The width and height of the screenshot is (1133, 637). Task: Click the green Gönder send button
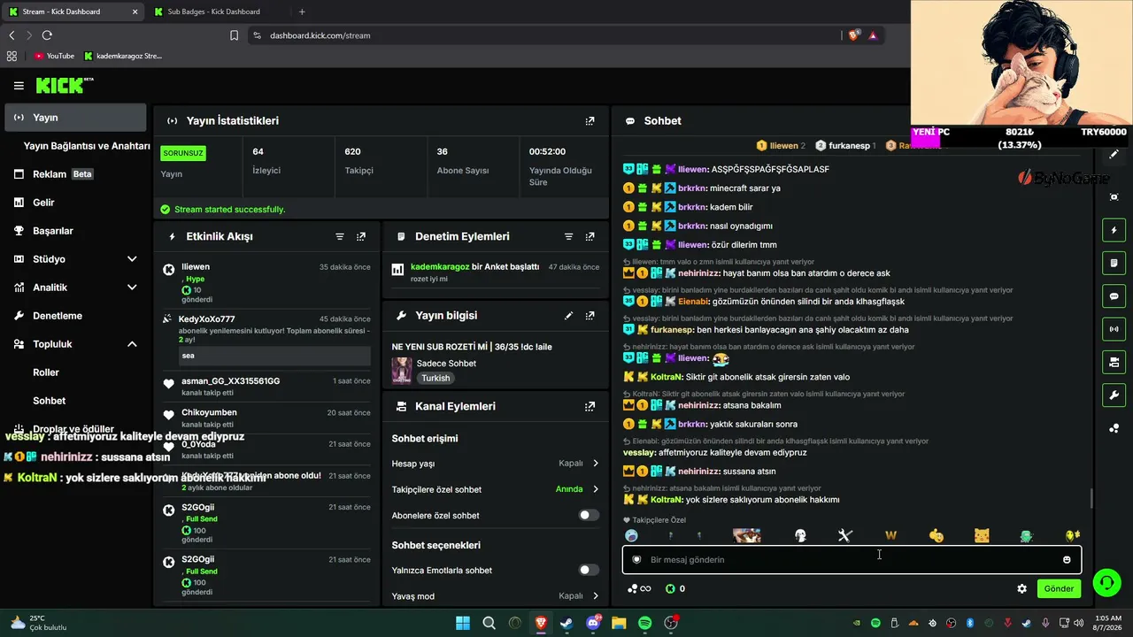(1059, 588)
